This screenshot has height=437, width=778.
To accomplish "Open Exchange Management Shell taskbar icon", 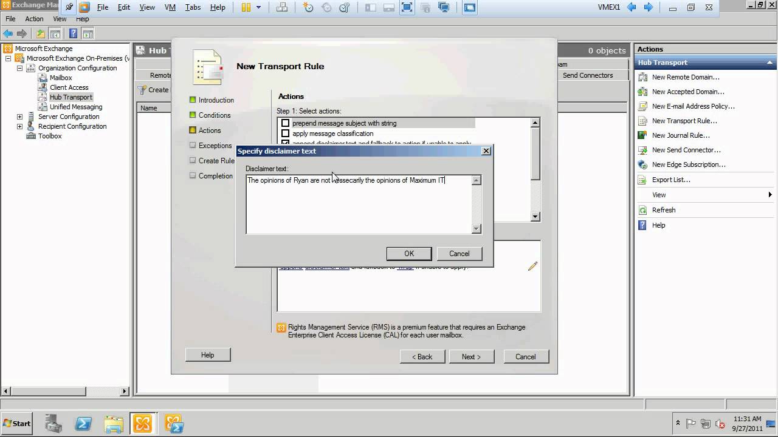I will (x=174, y=423).
